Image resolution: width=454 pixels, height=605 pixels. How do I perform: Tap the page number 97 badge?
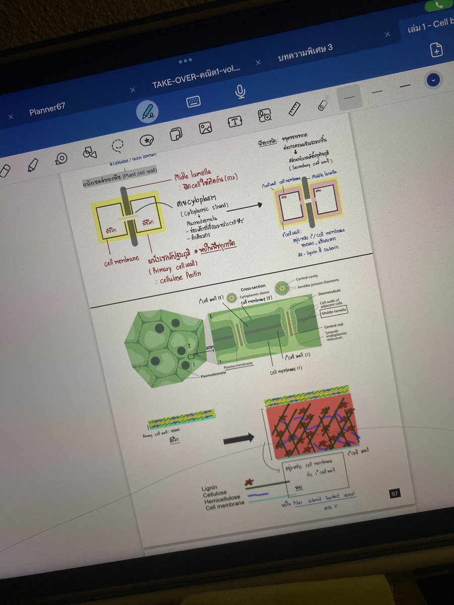[x=395, y=494]
